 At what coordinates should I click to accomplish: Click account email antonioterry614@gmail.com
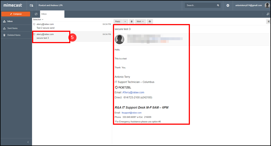[x=249, y=5]
